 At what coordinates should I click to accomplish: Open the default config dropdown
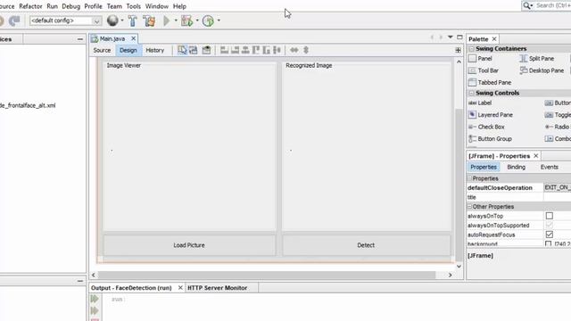(x=96, y=21)
